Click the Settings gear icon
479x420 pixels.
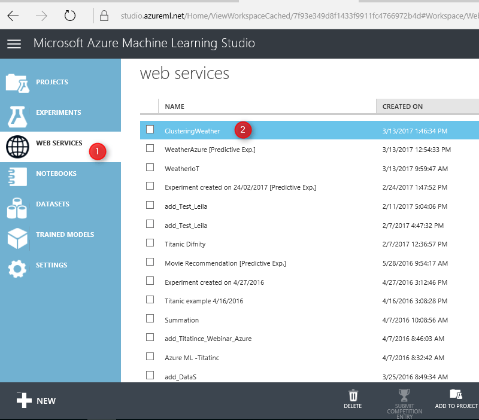point(17,269)
